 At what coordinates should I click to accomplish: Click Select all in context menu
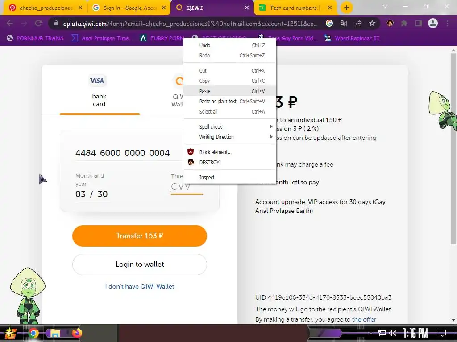(230, 111)
